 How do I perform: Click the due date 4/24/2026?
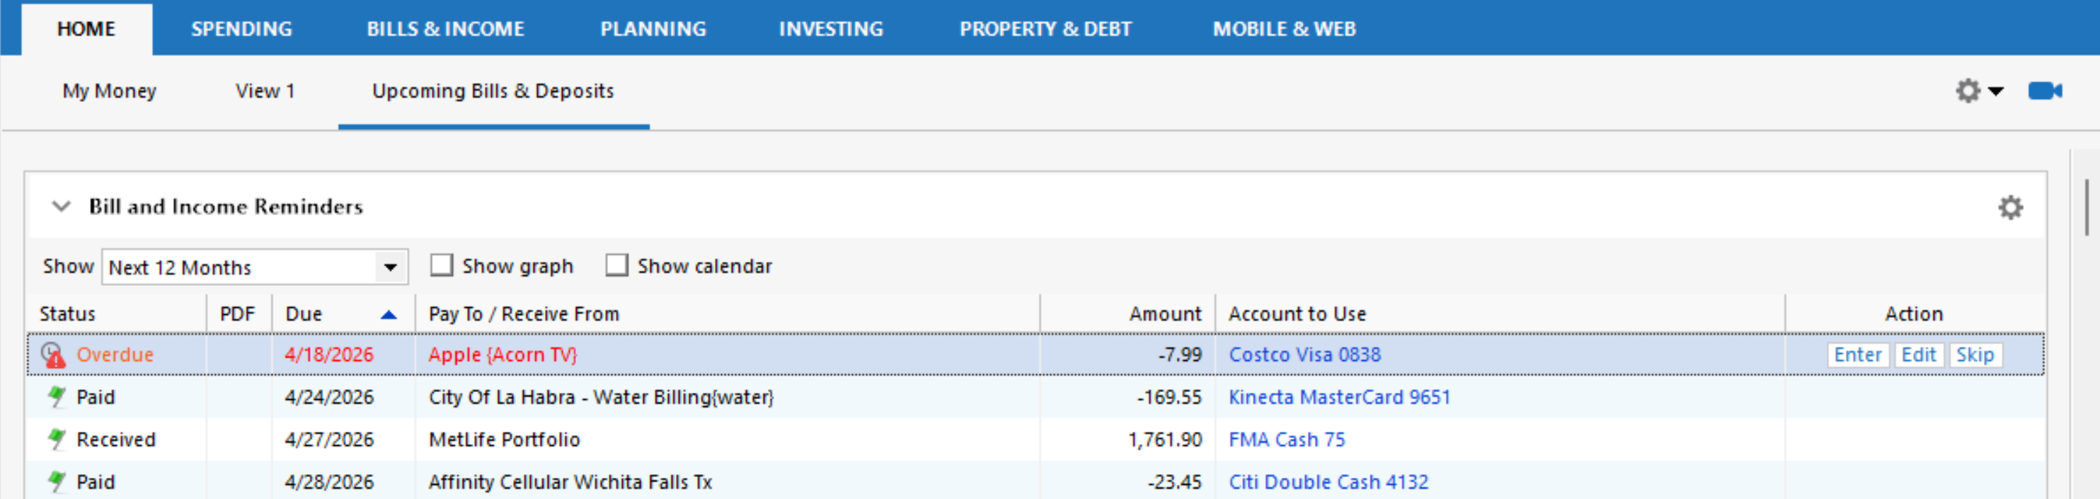[328, 397]
